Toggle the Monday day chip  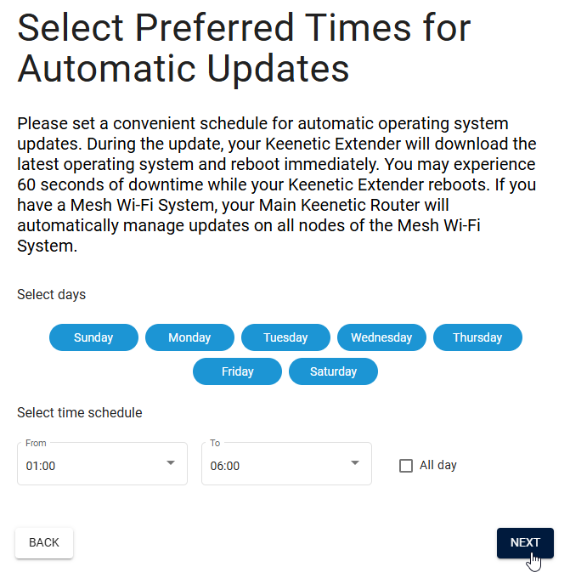[x=189, y=337]
